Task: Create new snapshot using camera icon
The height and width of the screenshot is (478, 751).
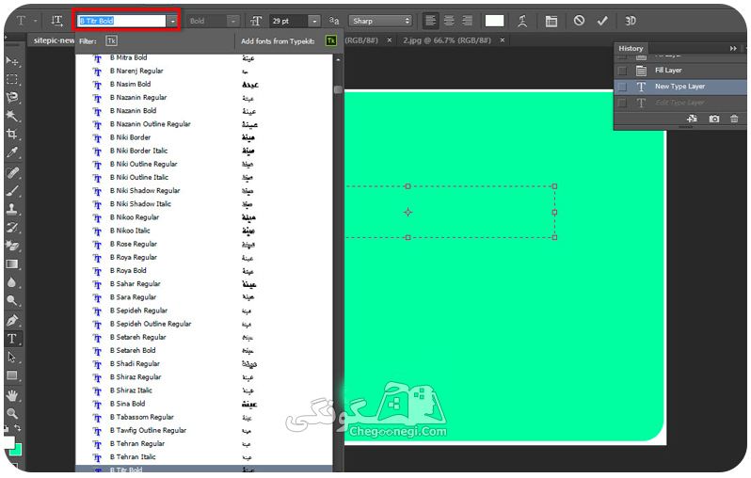Action: pyautogui.click(x=713, y=119)
